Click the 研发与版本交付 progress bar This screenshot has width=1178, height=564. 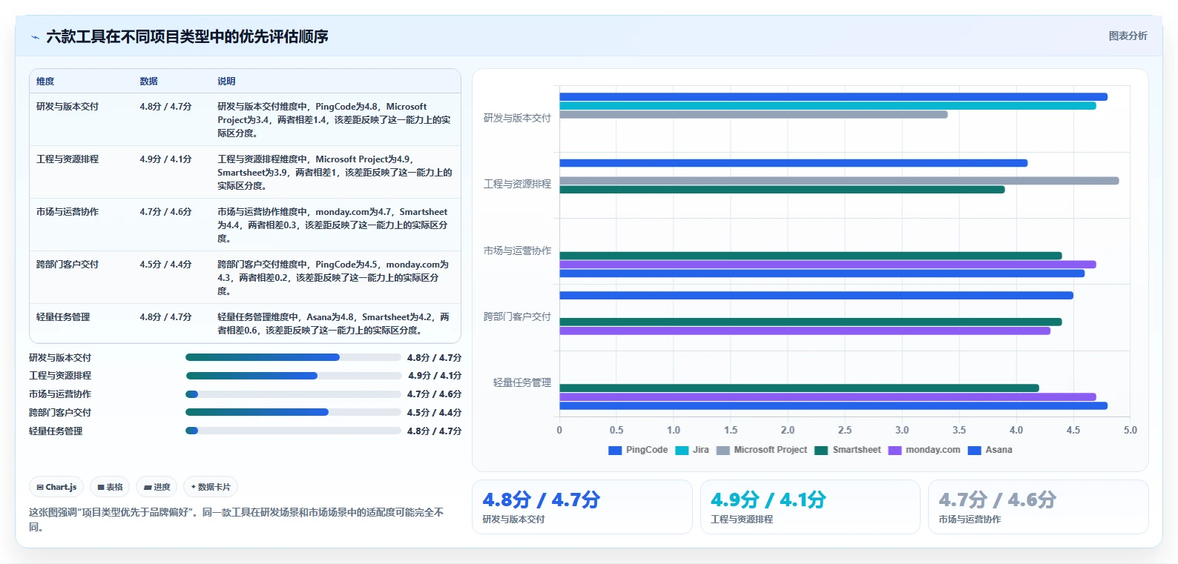point(293,357)
